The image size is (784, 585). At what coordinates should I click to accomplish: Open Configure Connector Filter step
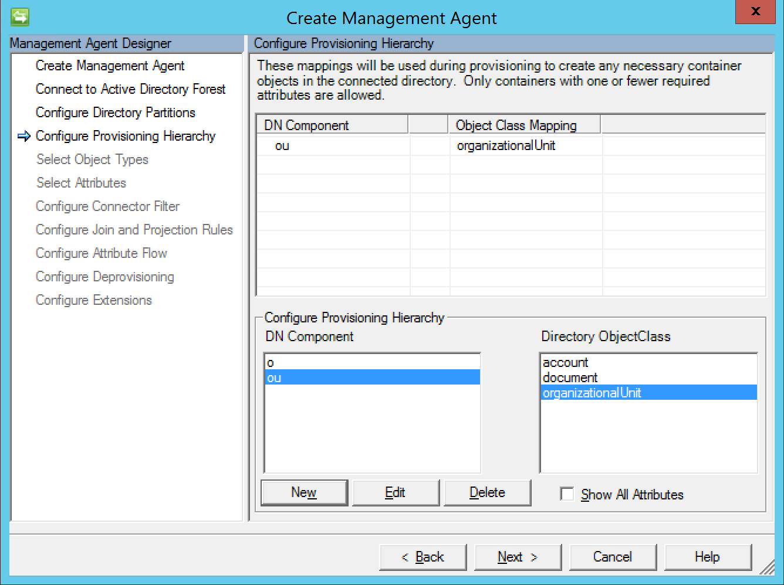coord(107,206)
